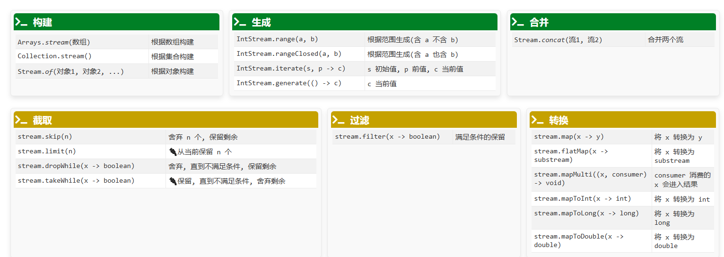Click IntStream.generate(() -> c) cell
Viewport: 724px width, 257px height.
point(299,83)
